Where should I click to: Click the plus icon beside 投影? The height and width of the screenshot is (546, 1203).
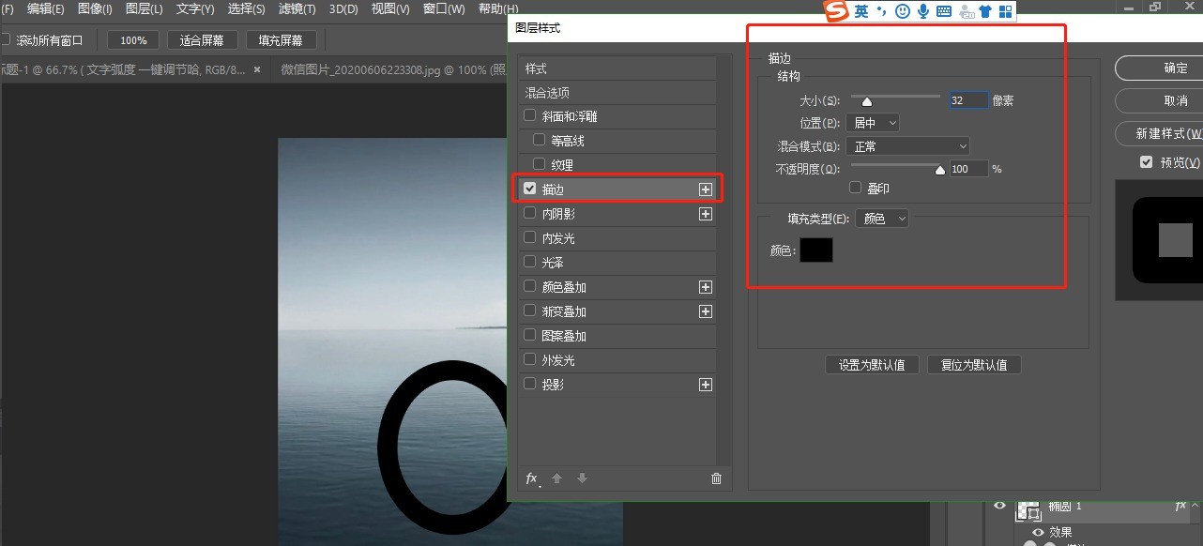[x=706, y=385]
